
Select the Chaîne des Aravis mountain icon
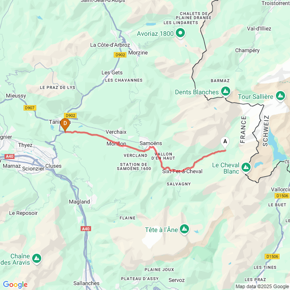[37, 259]
